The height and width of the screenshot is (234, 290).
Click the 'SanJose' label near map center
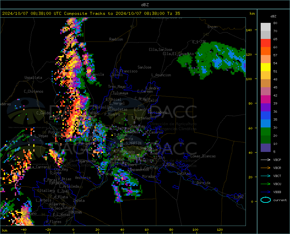point(144,67)
